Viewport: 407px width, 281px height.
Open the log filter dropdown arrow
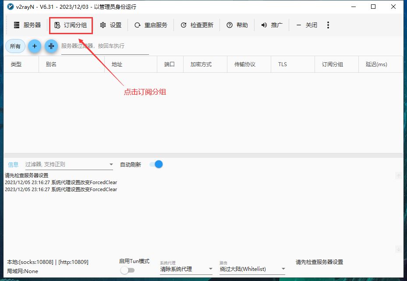[x=111, y=165]
